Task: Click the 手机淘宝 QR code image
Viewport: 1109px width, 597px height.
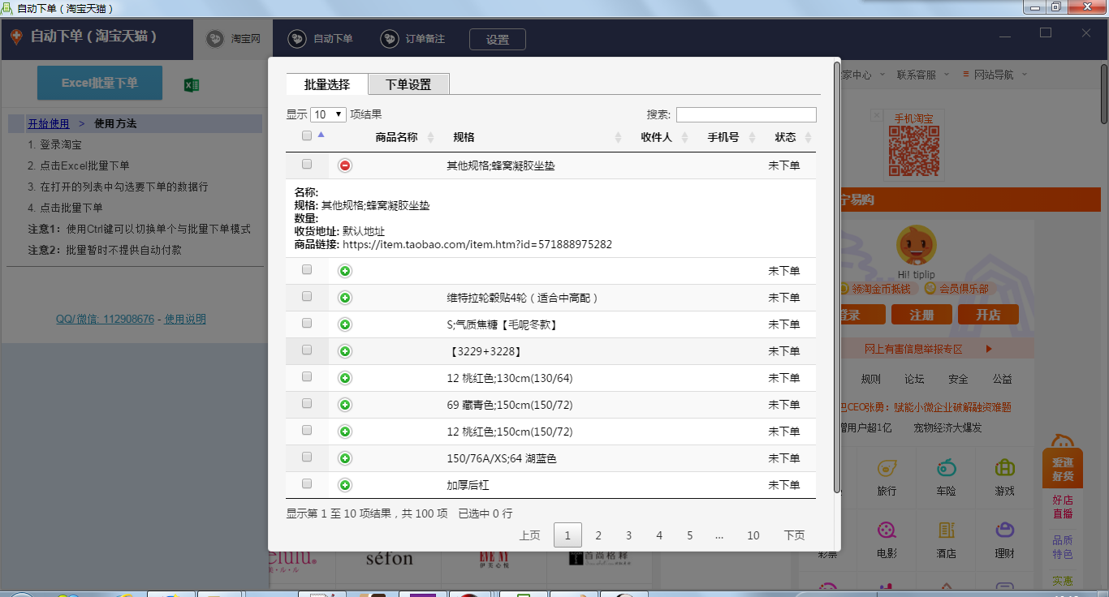Action: (x=913, y=152)
